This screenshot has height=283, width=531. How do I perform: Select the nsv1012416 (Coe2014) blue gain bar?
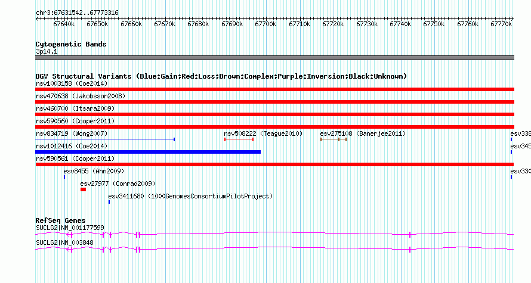click(148, 152)
